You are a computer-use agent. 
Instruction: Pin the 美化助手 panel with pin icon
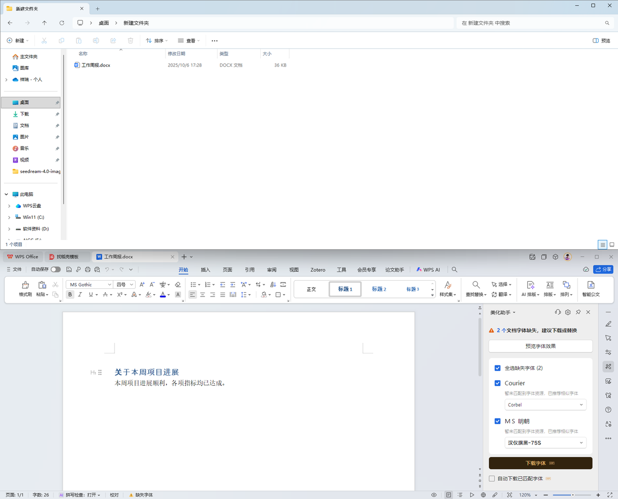coord(578,312)
